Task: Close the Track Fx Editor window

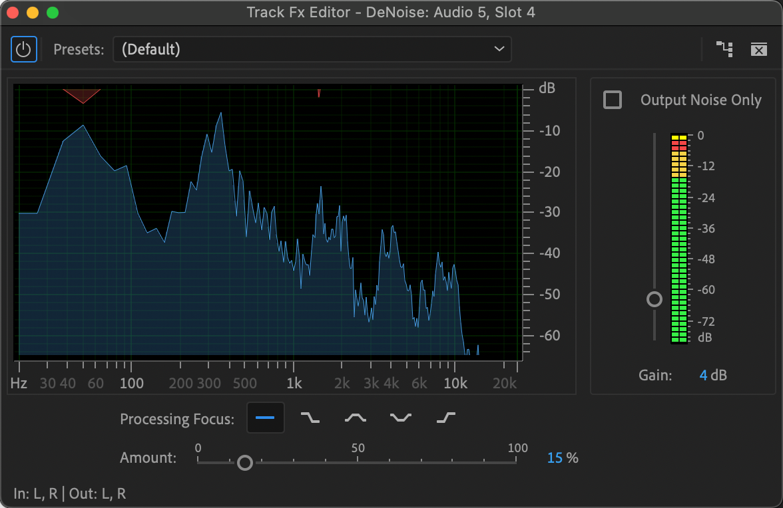Action: tap(13, 13)
